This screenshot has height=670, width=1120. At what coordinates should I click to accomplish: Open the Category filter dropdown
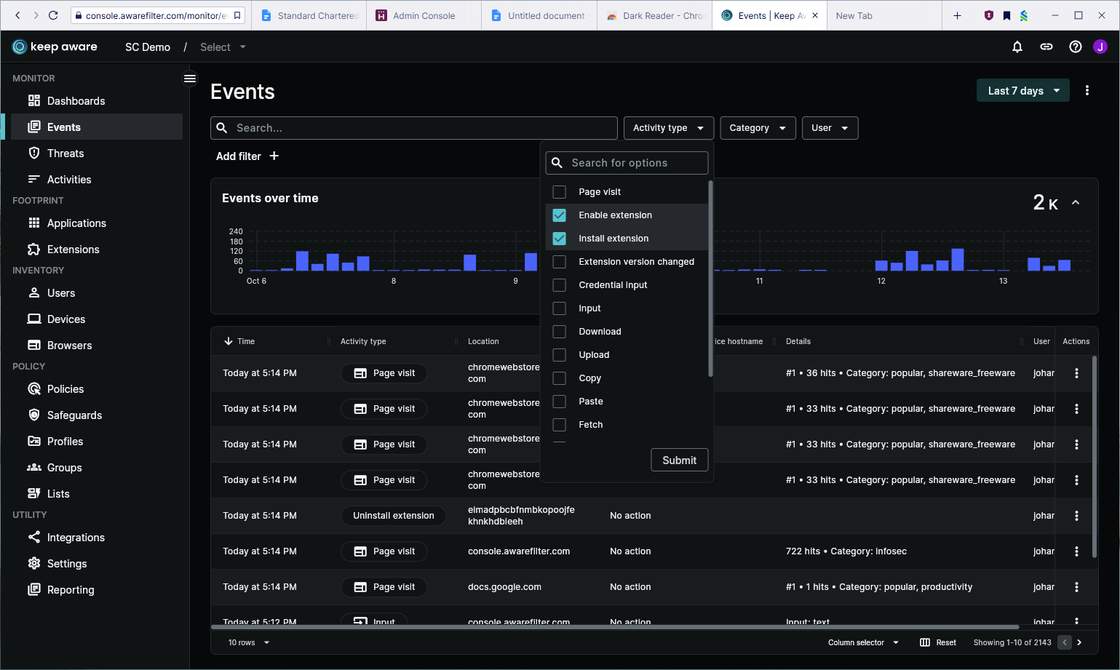pyautogui.click(x=758, y=128)
